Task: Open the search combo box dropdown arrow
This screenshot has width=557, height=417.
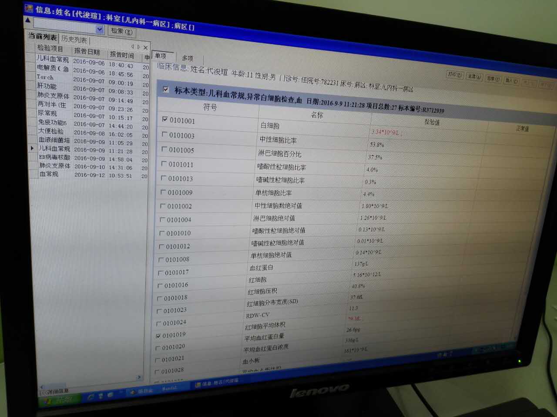Action: [x=100, y=29]
